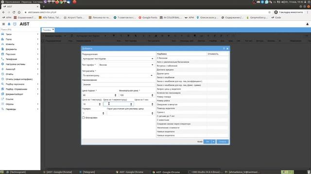Expand the Такси sidebar section arrow
This screenshot has width=311, height=174.
pyautogui.click(x=38, y=34)
